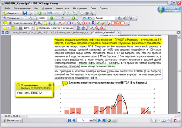Close the Примечание note popup
Screen dimensions: 182x128
(x=50, y=85)
